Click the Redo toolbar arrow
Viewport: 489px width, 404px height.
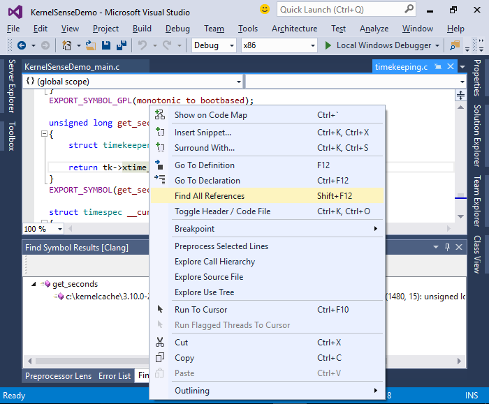point(167,45)
